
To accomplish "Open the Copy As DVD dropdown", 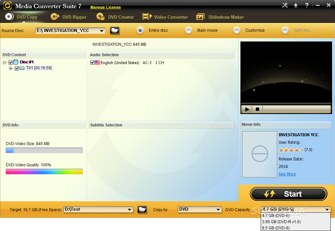I will pyautogui.click(x=218, y=210).
